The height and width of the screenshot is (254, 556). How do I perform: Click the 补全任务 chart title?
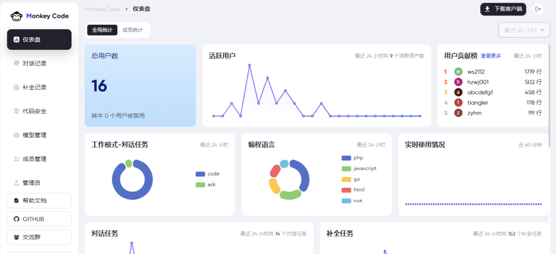pyautogui.click(x=340, y=233)
